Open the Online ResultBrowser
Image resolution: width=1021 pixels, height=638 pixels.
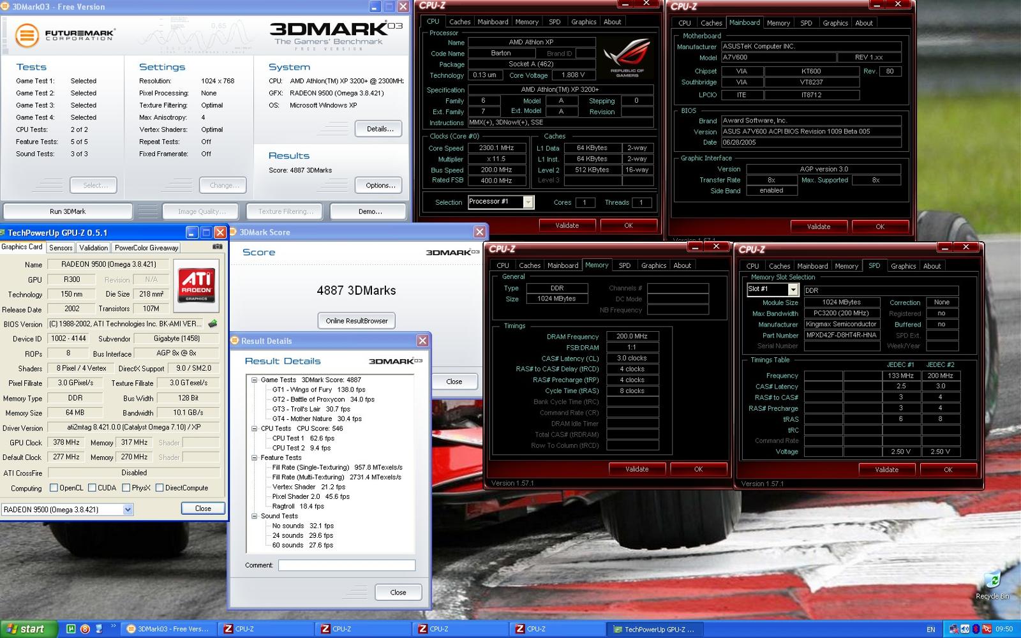click(x=357, y=321)
